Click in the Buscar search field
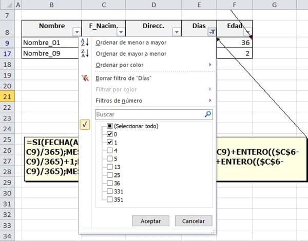Screen dimensions: 308x241 (148, 114)
